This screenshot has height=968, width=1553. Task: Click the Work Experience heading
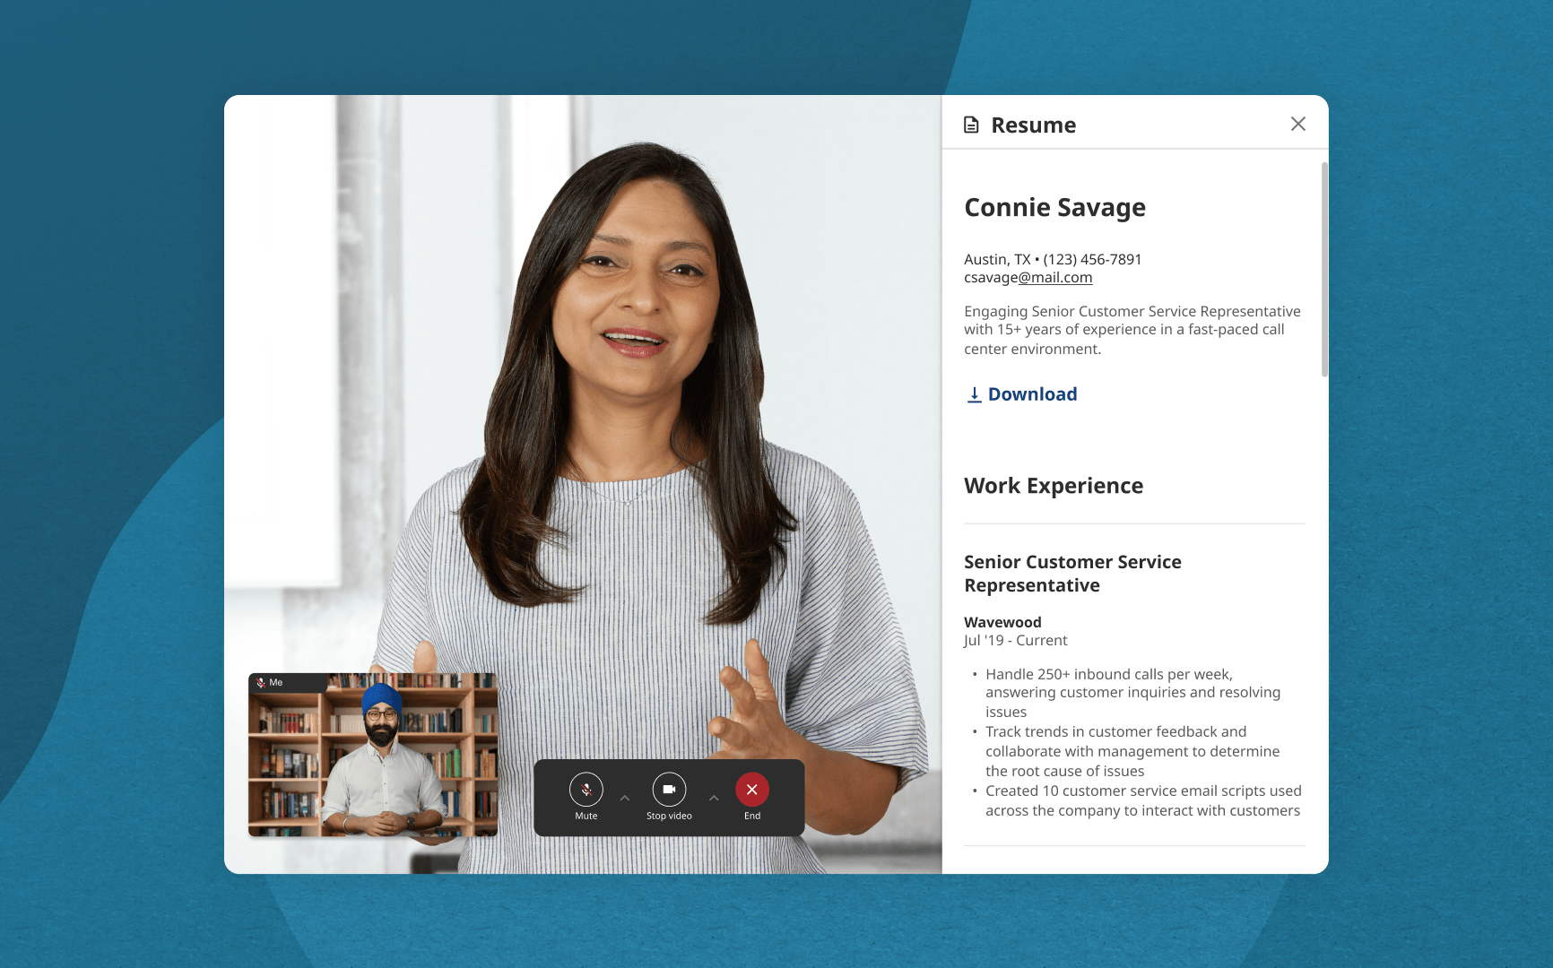1054,486
